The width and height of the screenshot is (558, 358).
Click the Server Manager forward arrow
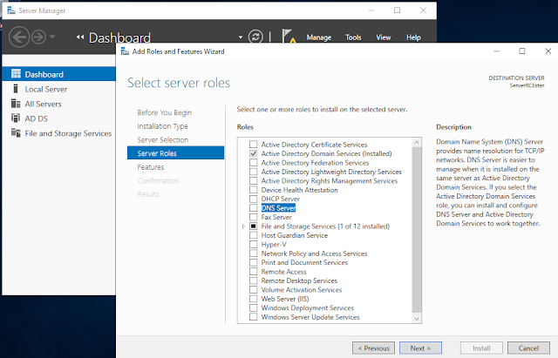[x=38, y=37]
